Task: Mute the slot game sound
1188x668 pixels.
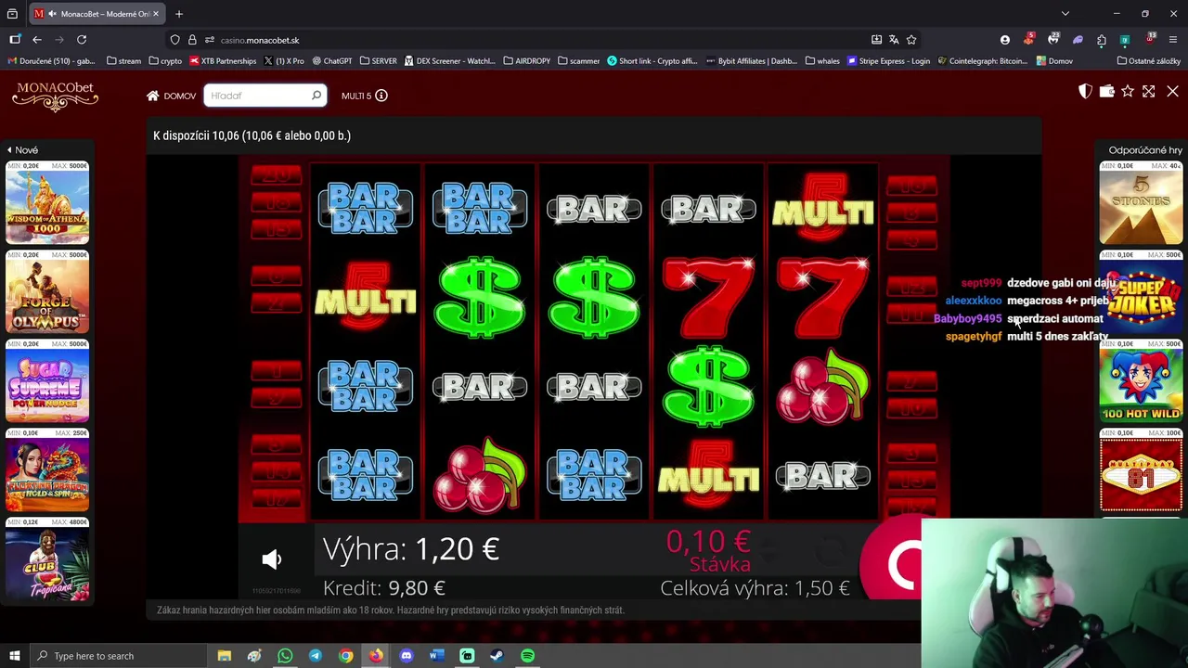Action: (271, 559)
